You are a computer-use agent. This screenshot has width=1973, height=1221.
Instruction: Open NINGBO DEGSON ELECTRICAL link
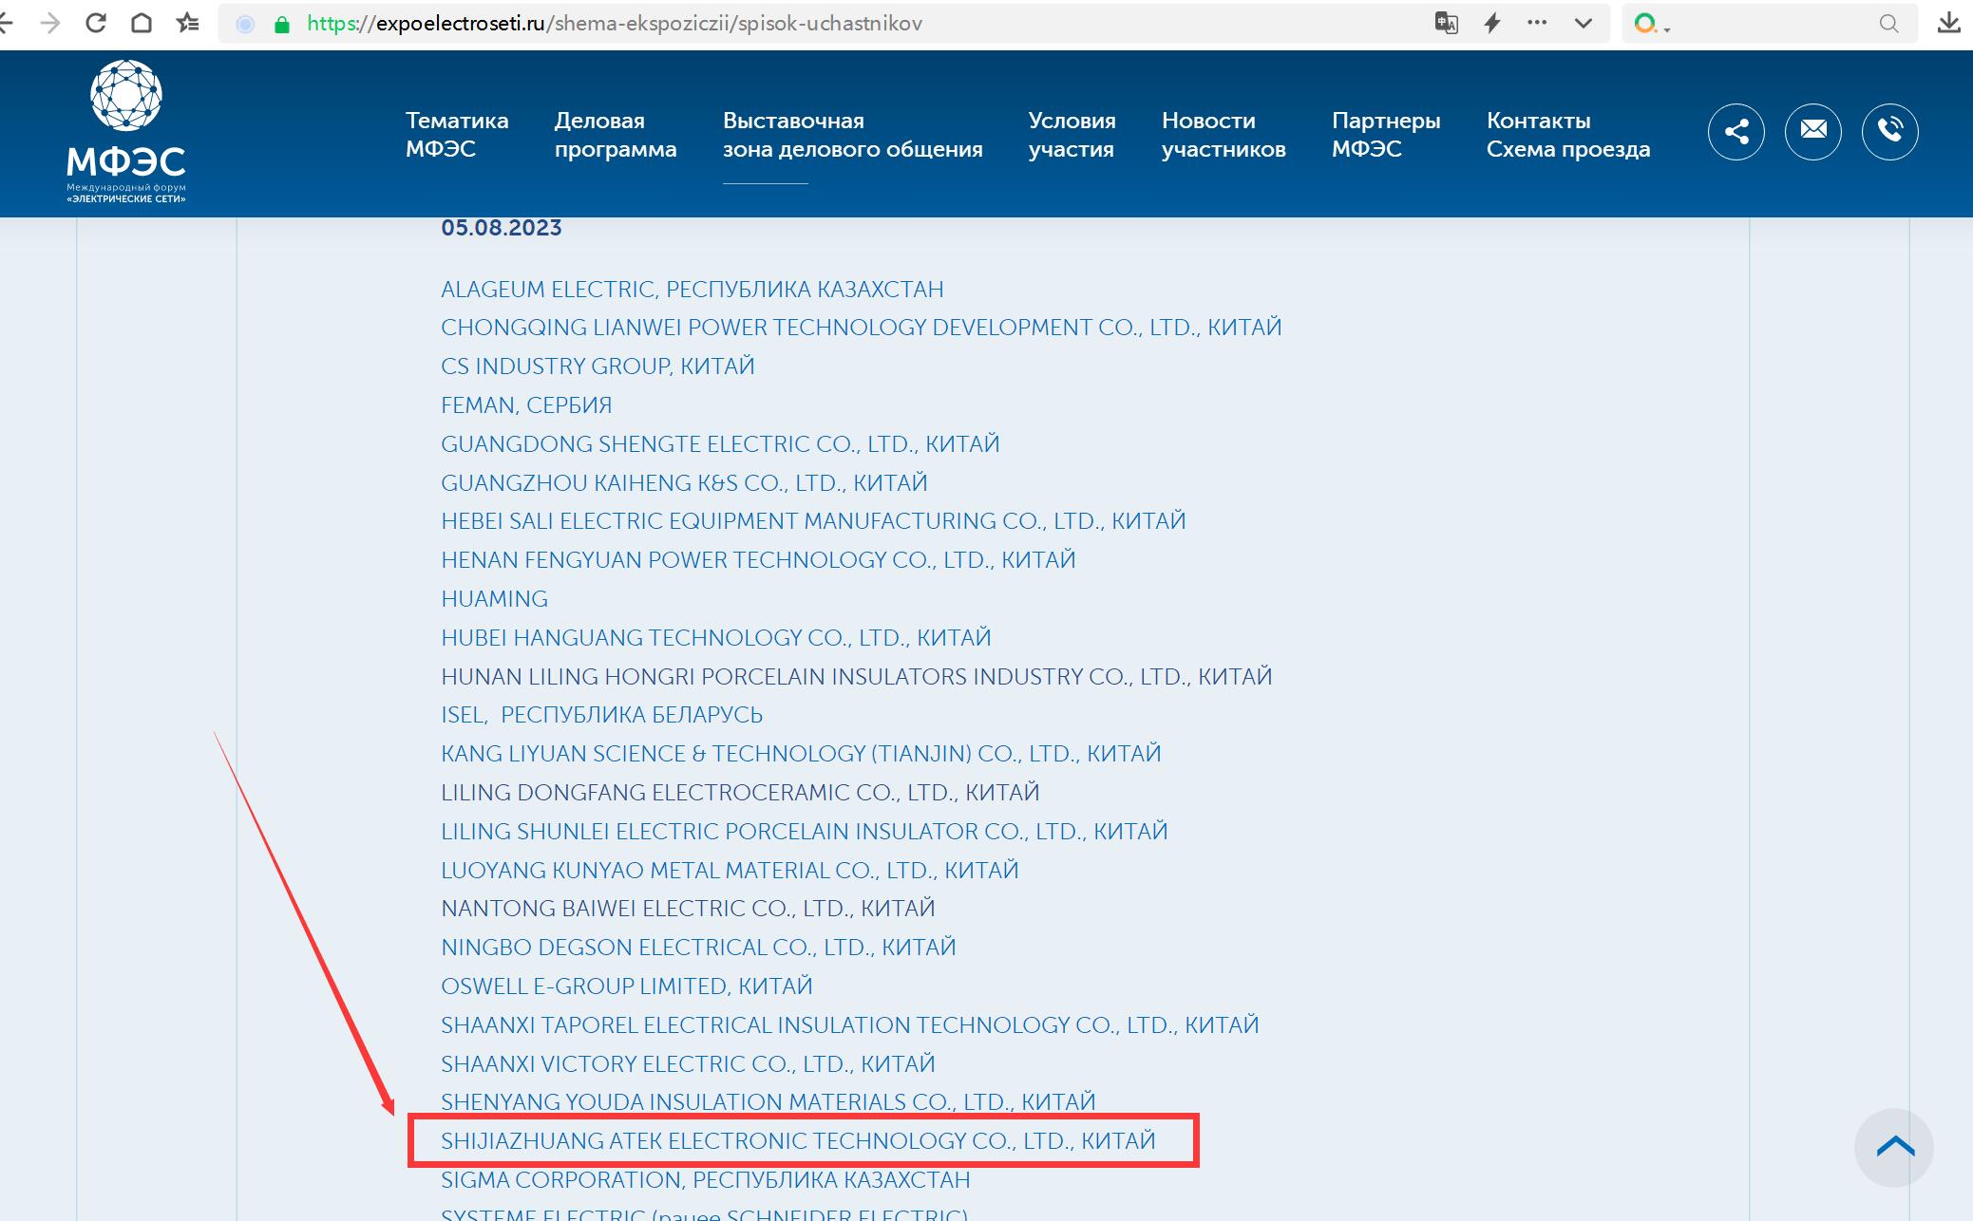pos(698,948)
